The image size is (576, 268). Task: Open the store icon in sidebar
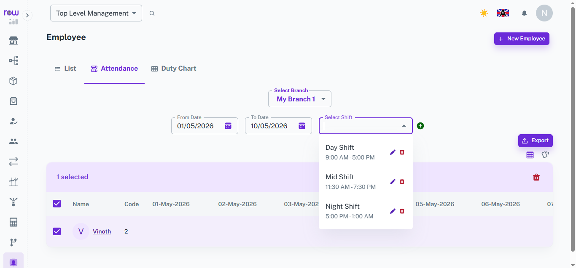point(13,40)
